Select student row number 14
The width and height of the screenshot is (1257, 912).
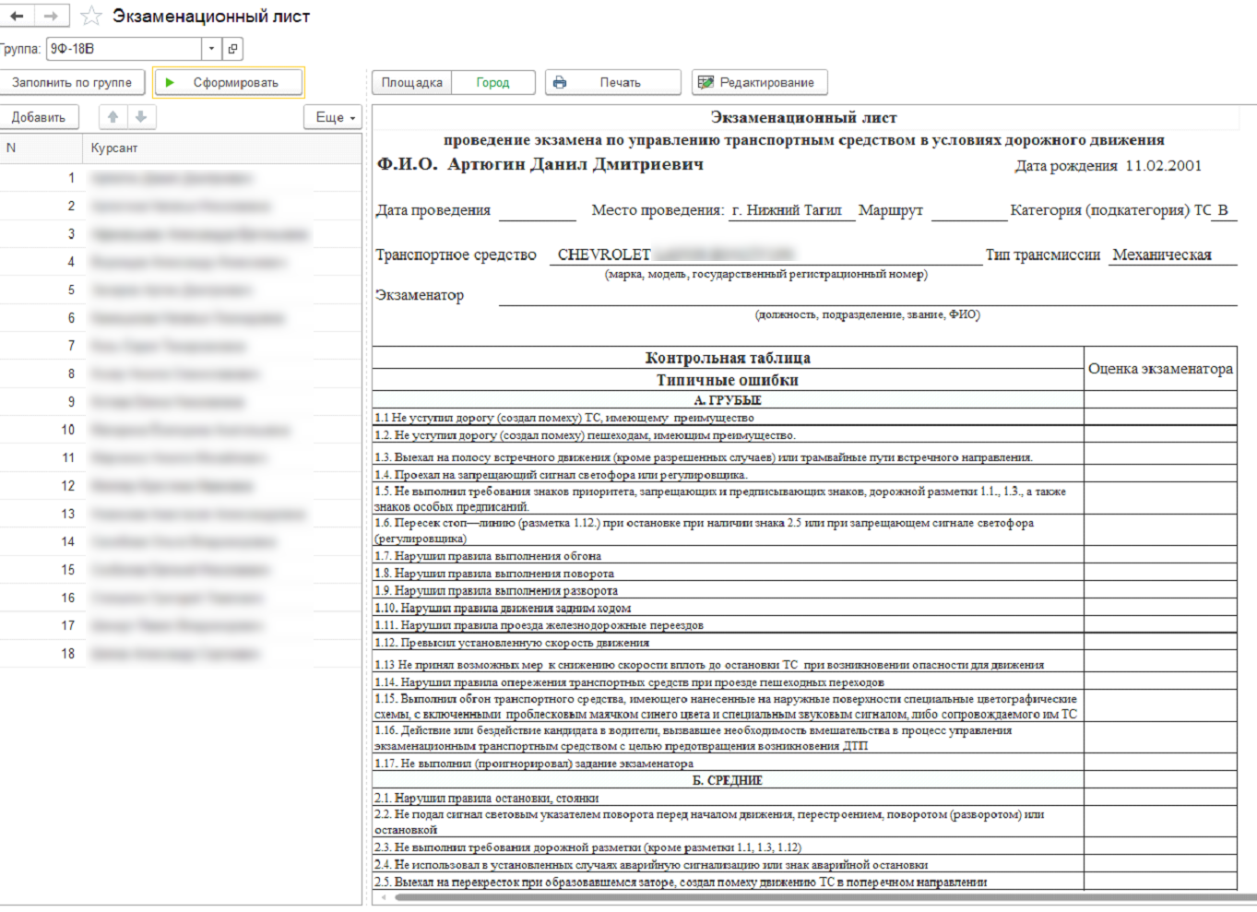181,541
